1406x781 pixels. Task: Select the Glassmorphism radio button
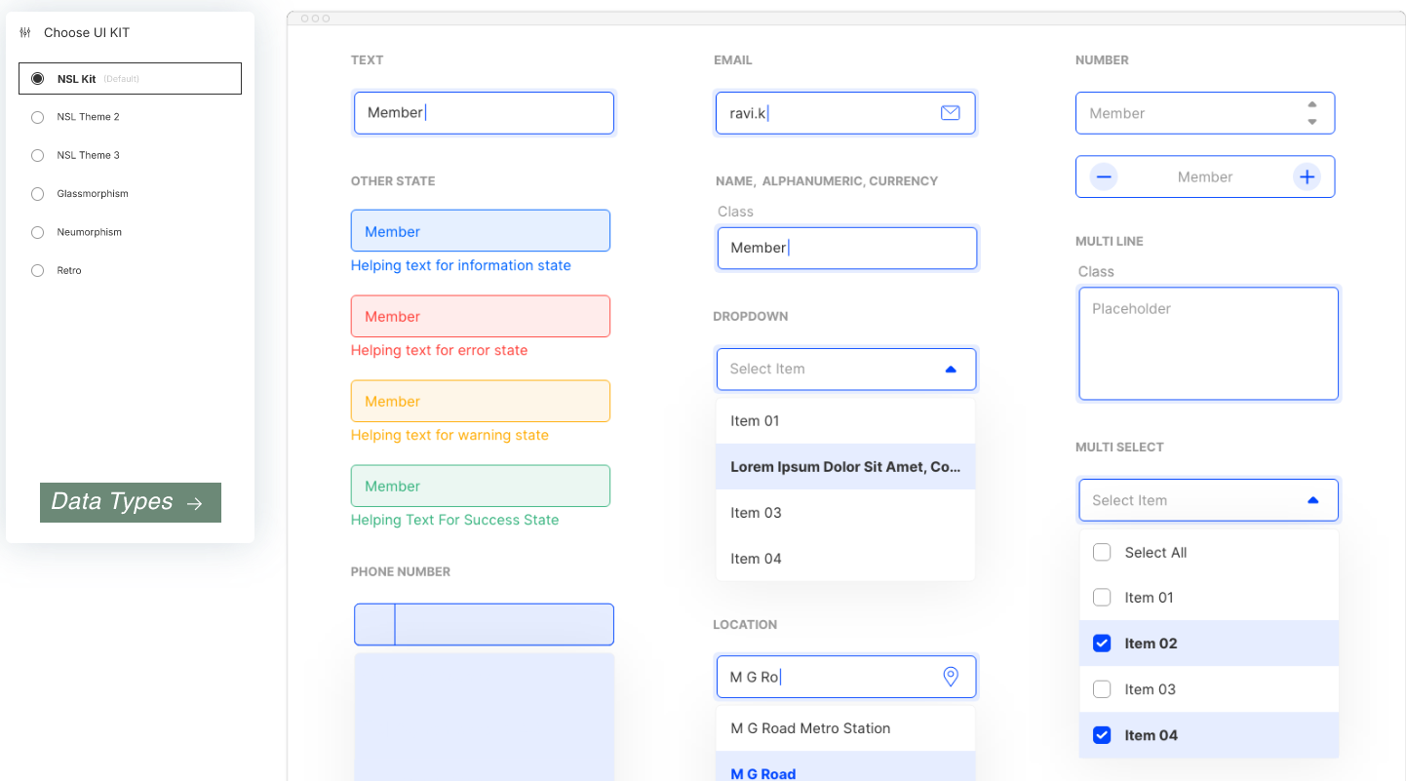(38, 194)
